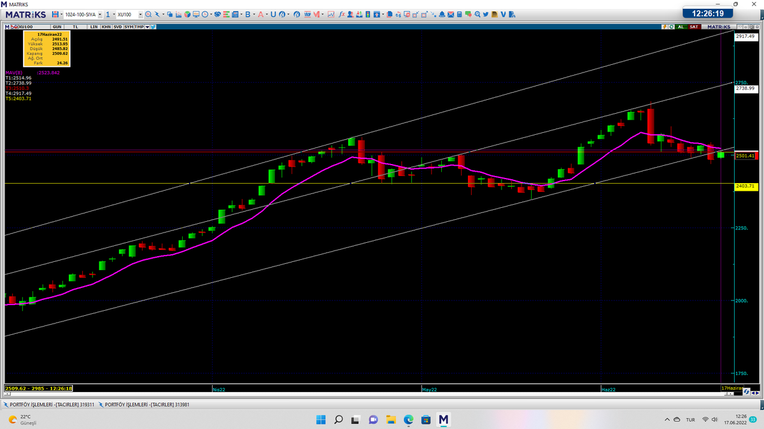This screenshot has height=429, width=764.
Task: Click the magnifier search icon in toolbar
Action: click(148, 14)
